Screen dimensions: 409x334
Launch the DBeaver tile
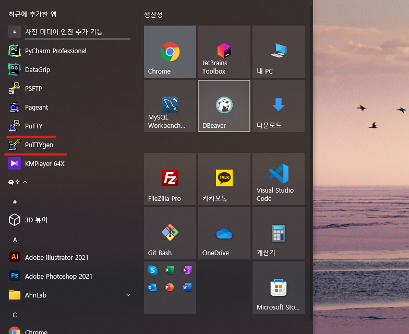pos(224,105)
